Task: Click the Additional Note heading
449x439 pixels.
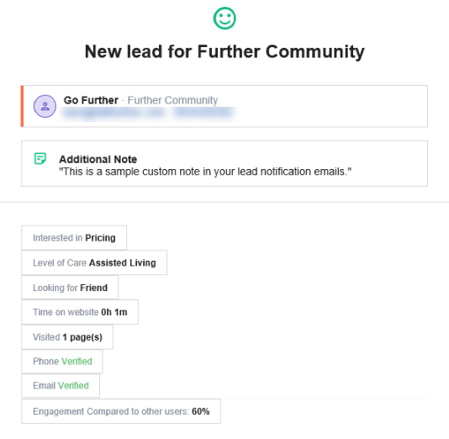Action: pyautogui.click(x=98, y=159)
